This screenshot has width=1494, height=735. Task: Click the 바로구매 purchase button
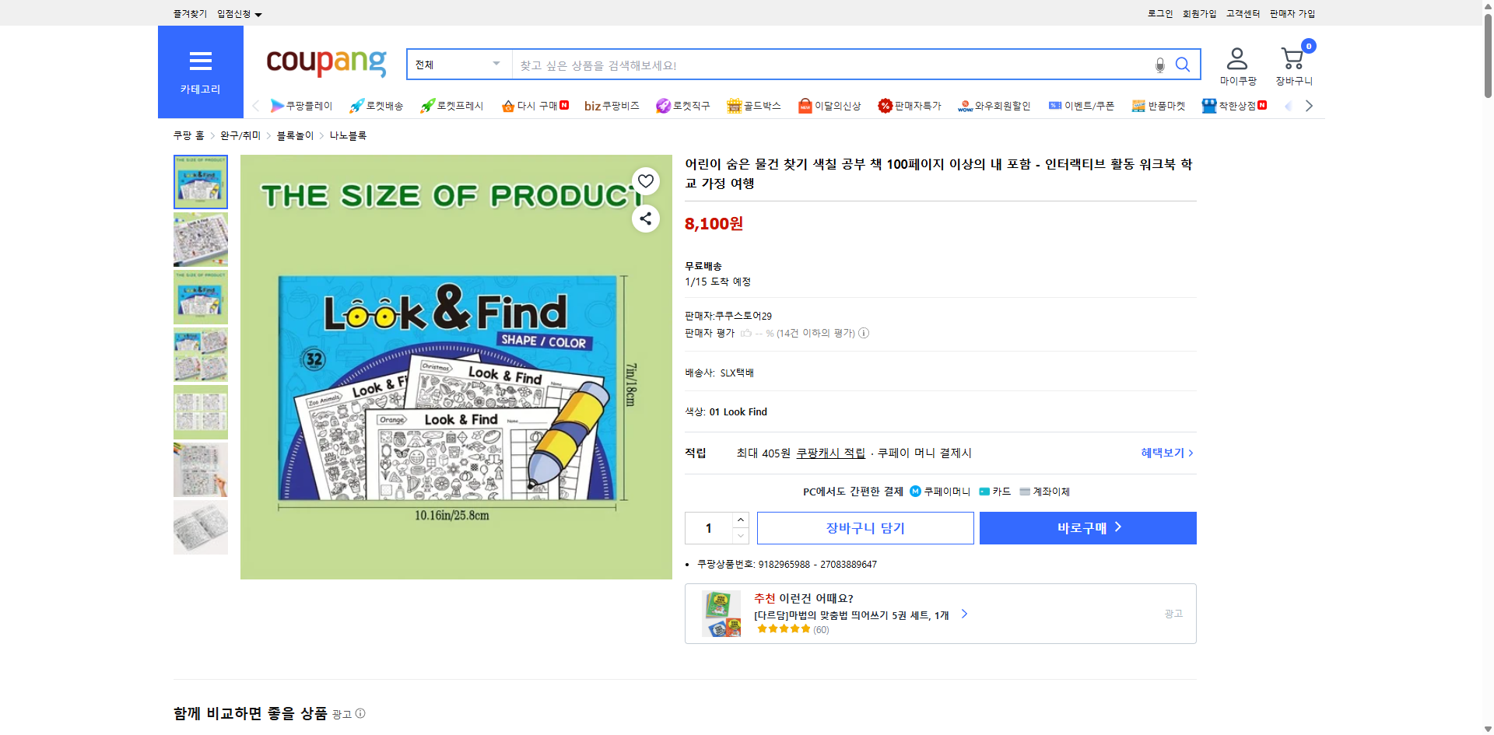[x=1087, y=527]
